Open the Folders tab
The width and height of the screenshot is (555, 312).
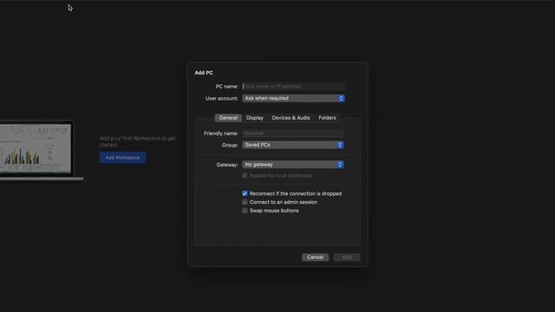pos(327,118)
